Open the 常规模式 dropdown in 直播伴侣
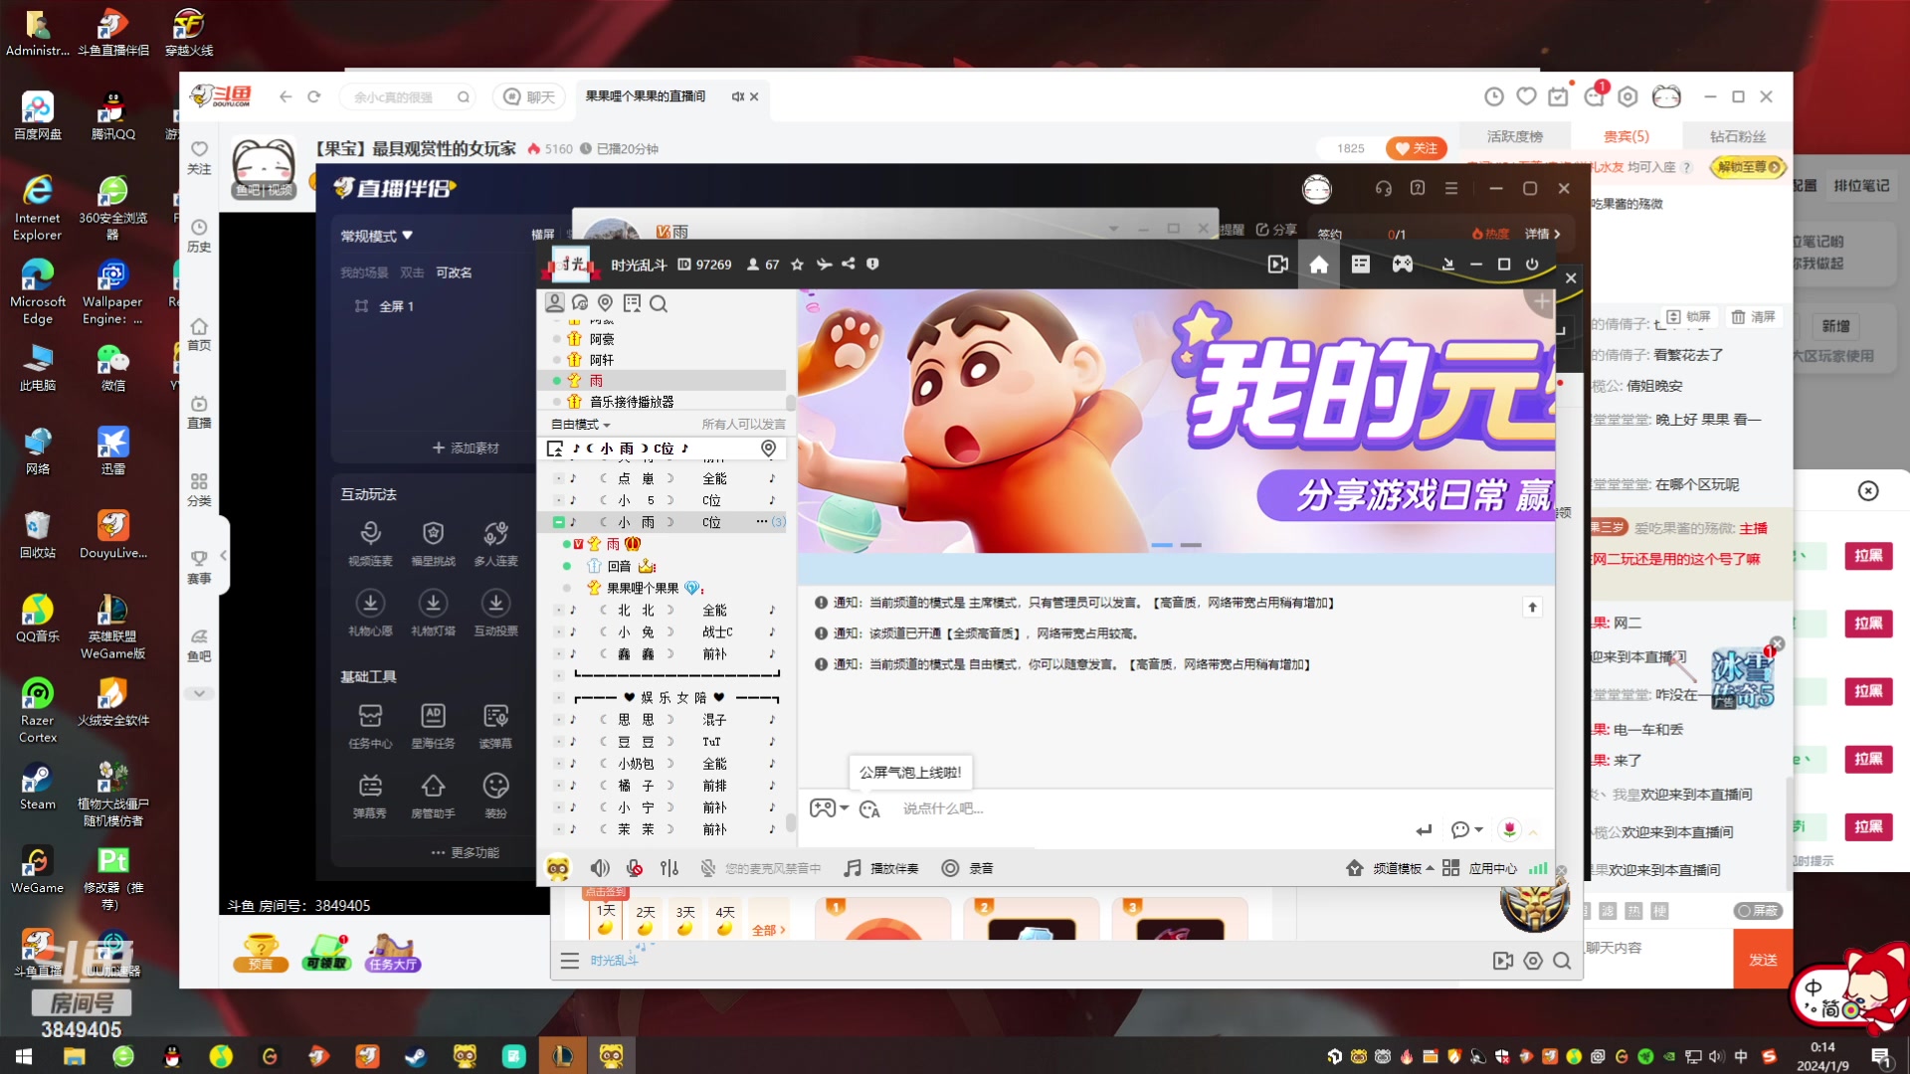Image resolution: width=1910 pixels, height=1074 pixels. [377, 236]
